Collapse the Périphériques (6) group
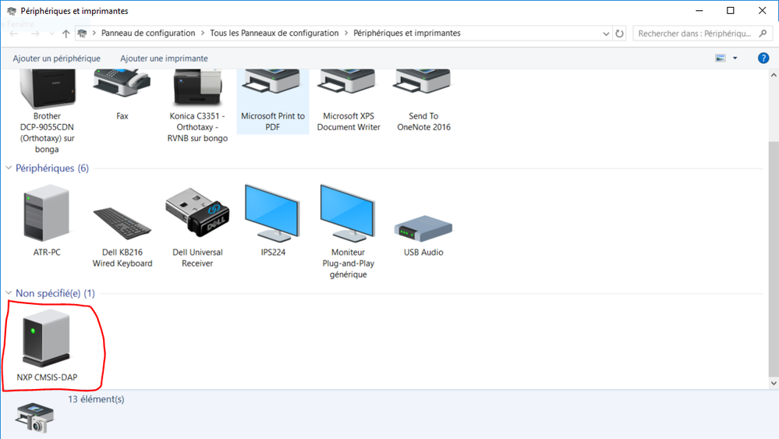The width and height of the screenshot is (779, 439). point(9,168)
